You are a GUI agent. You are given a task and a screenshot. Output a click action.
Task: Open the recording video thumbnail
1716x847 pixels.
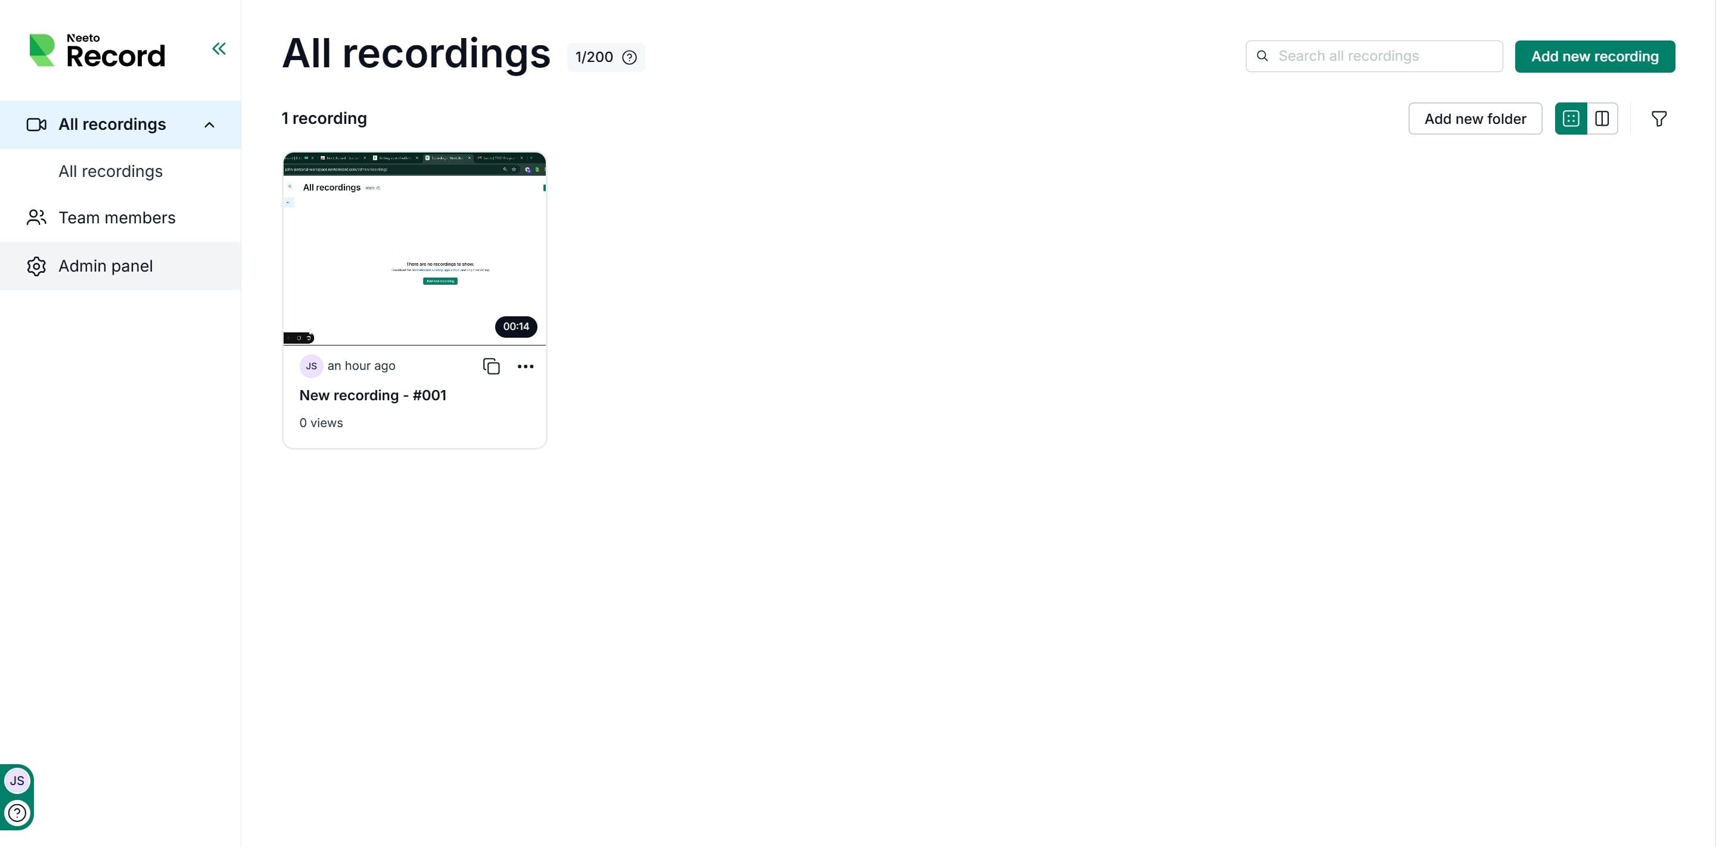(x=414, y=248)
